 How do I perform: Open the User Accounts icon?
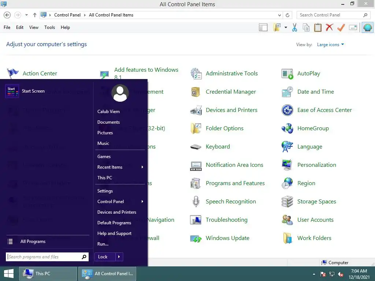tap(287, 220)
